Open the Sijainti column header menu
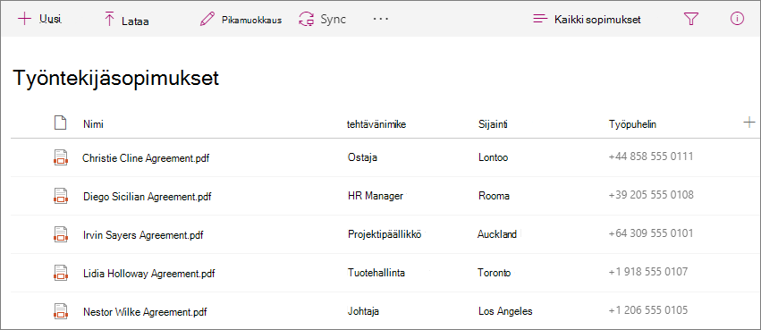This screenshot has height=330, width=761. coord(493,124)
